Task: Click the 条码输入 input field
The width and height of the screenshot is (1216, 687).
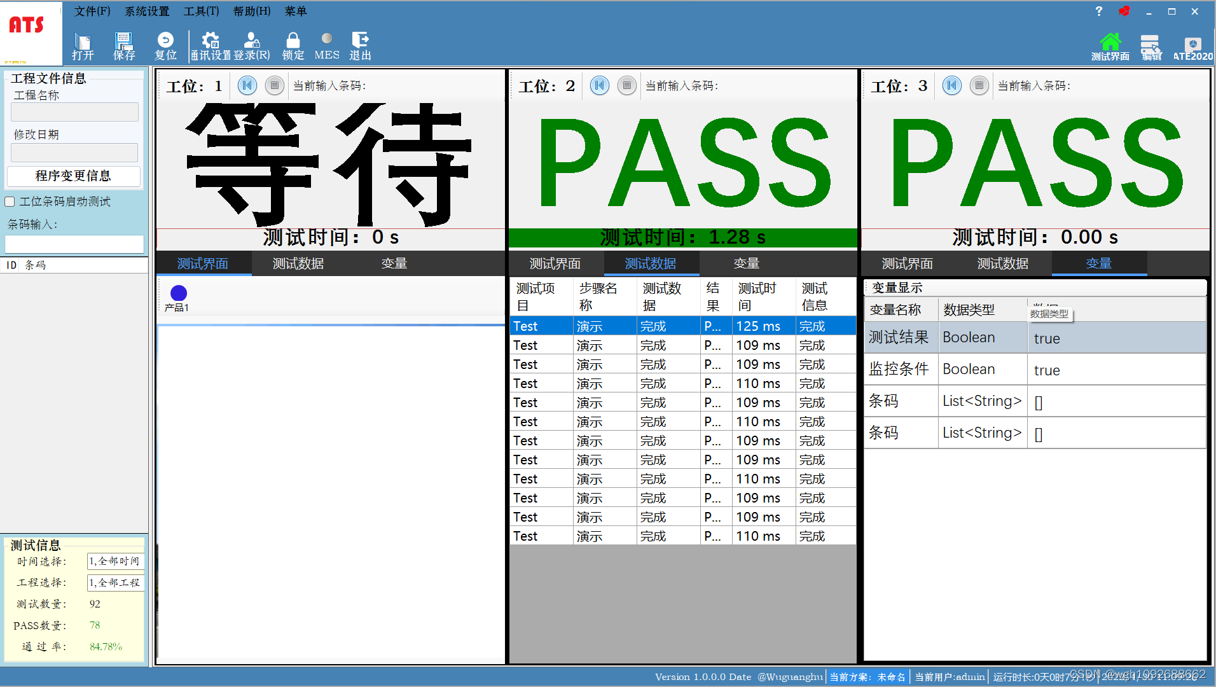Action: (x=74, y=244)
